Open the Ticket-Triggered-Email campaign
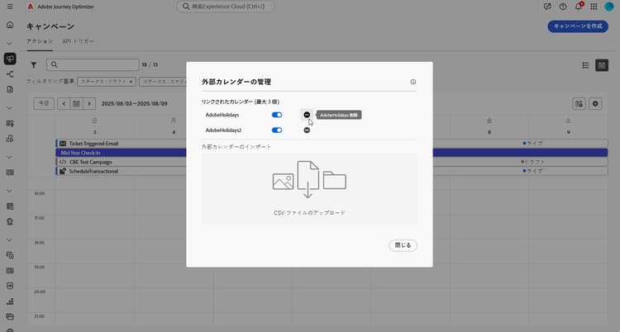 [x=93, y=144]
